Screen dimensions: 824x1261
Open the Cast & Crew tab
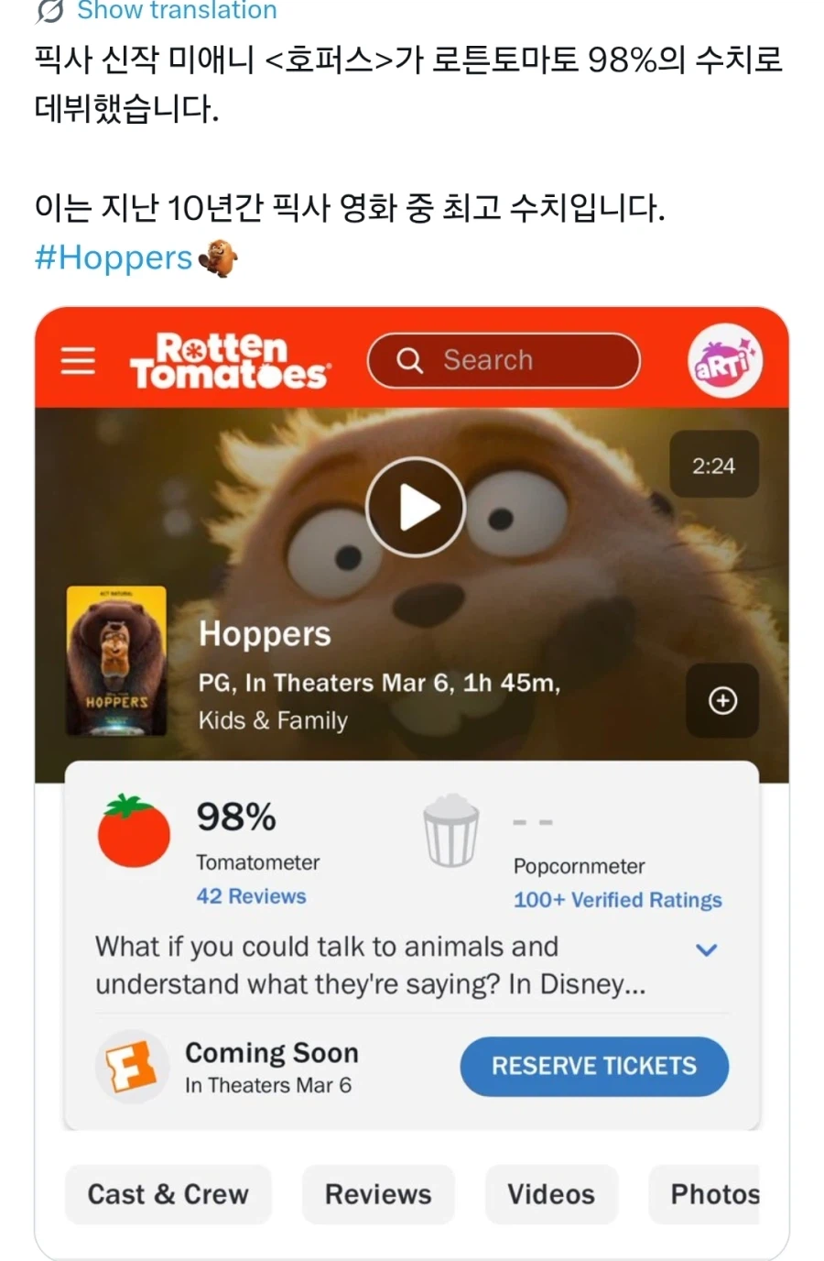click(168, 1194)
